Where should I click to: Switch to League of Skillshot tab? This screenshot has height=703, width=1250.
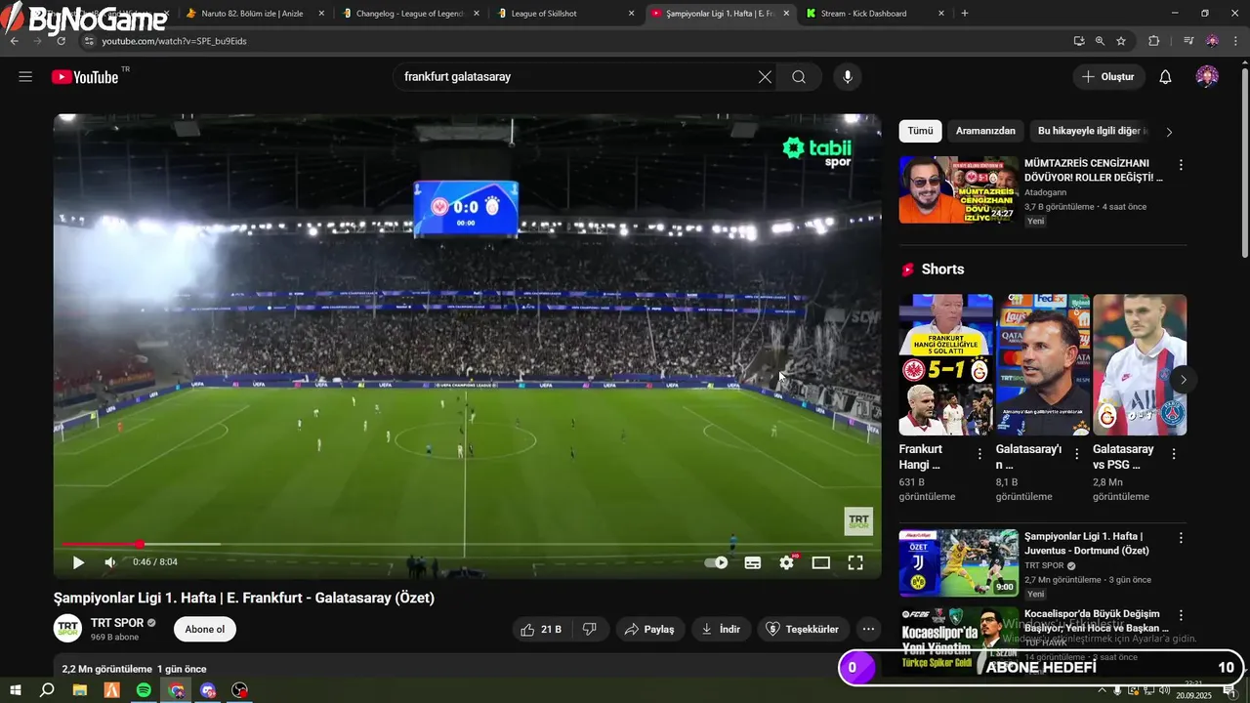(x=564, y=14)
